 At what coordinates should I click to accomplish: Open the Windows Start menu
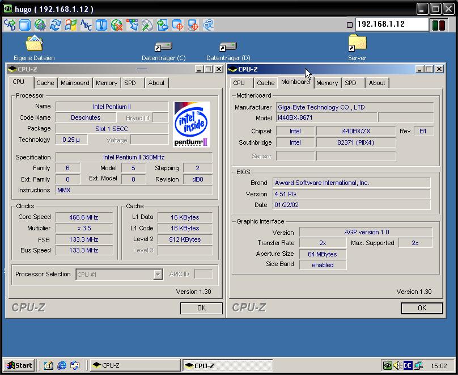[x=19, y=365]
